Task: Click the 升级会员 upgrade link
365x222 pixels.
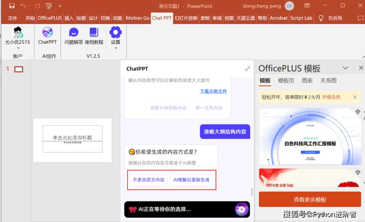Action: (x=331, y=97)
